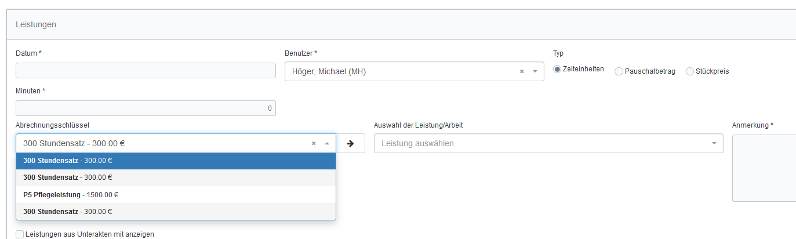Click the Leistung auswählen placeholder text
The height and width of the screenshot is (239, 796).
tap(417, 143)
